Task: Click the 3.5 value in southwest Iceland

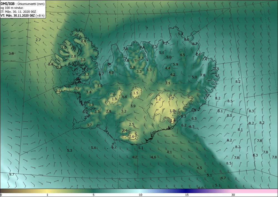Action: [97, 112]
